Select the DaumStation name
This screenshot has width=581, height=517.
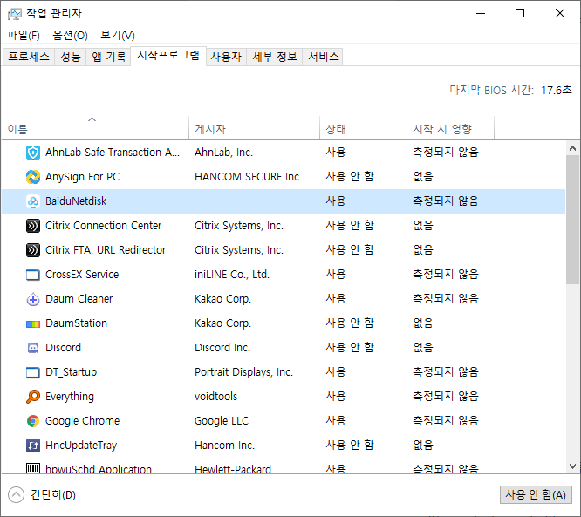click(x=76, y=323)
